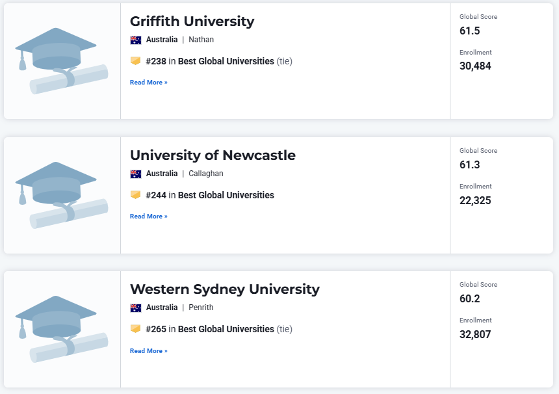Click the Australian flag beside Callaghan

point(136,174)
